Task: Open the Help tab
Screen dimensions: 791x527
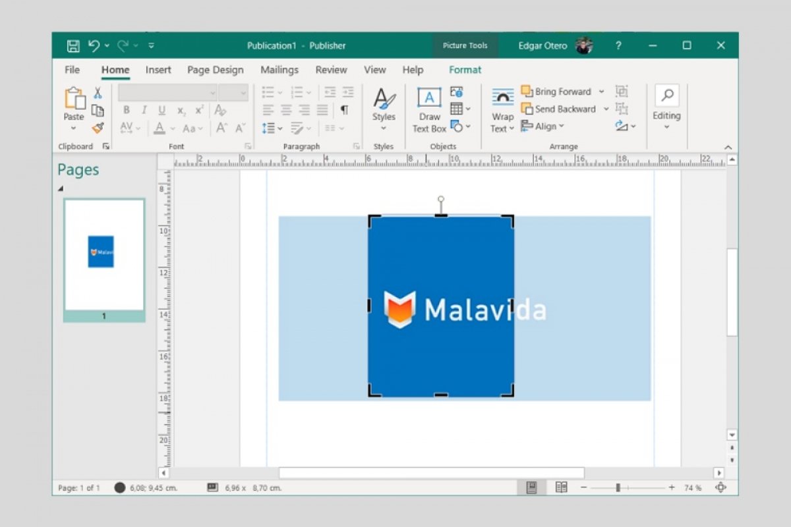Action: click(x=413, y=70)
